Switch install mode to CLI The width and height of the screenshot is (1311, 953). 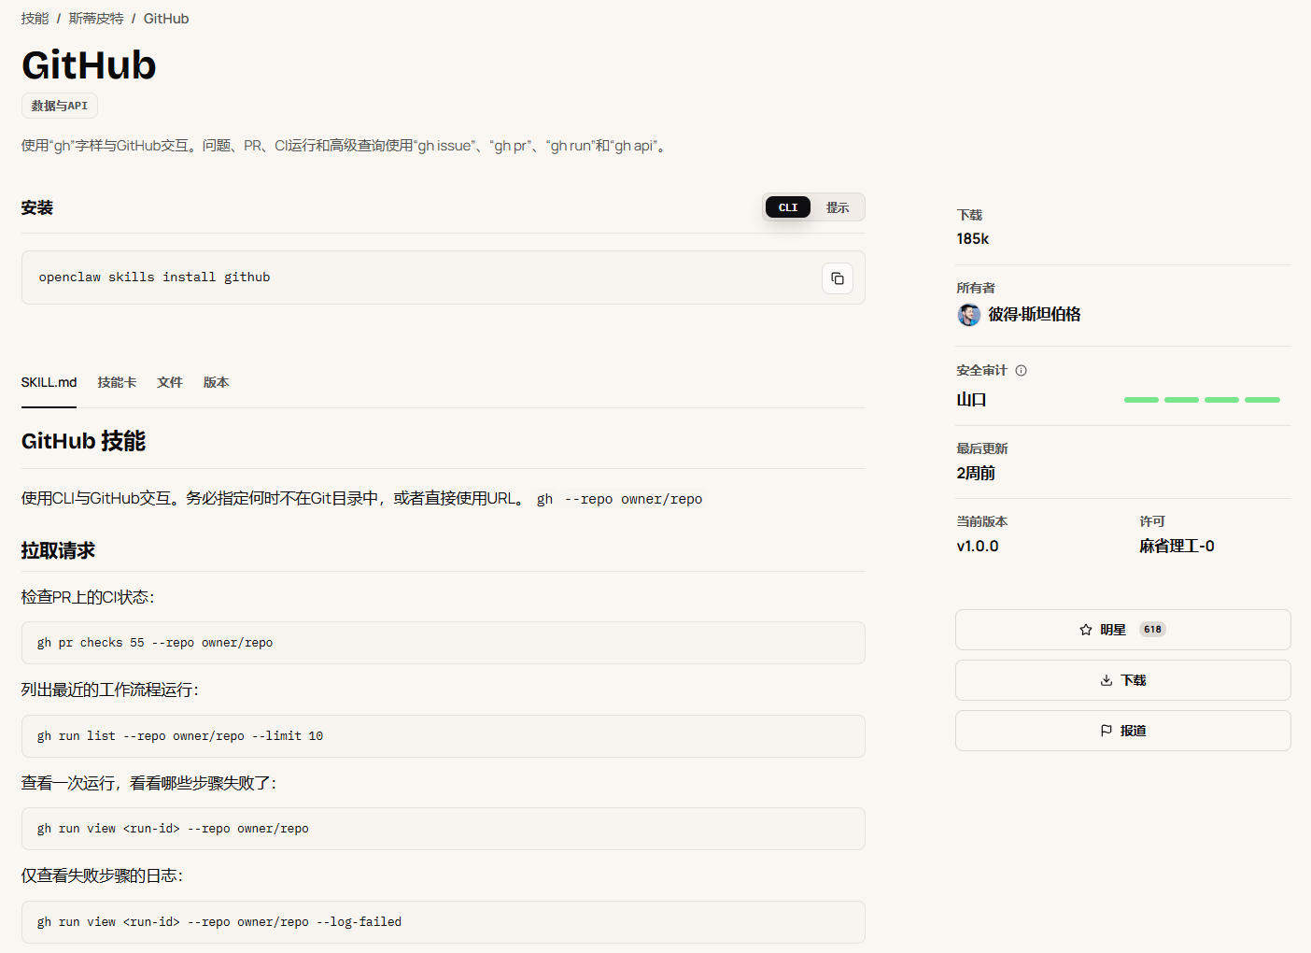click(788, 207)
